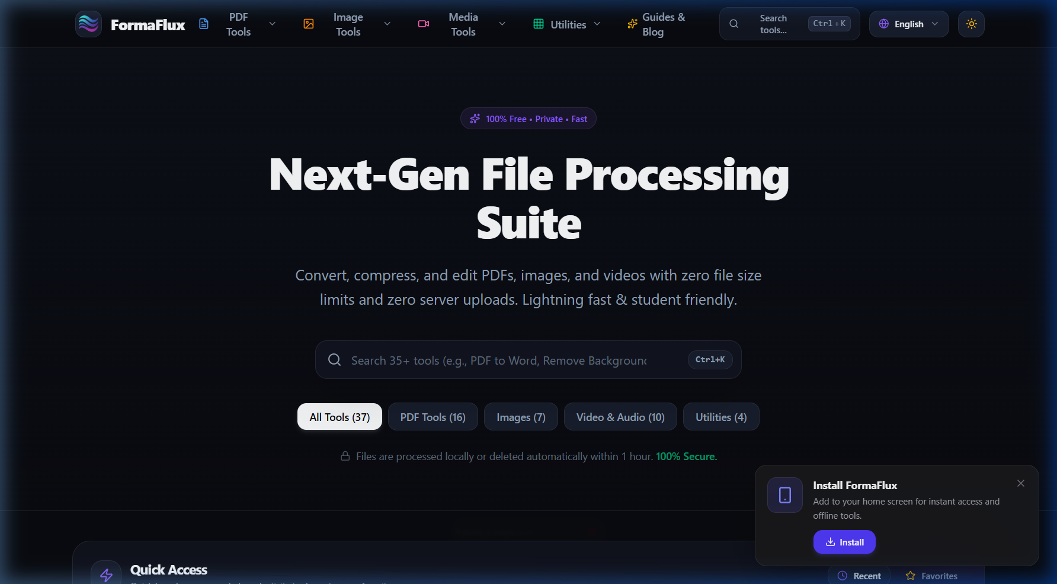Click the Quick Access heading
This screenshot has height=584, width=1057.
[x=169, y=570]
